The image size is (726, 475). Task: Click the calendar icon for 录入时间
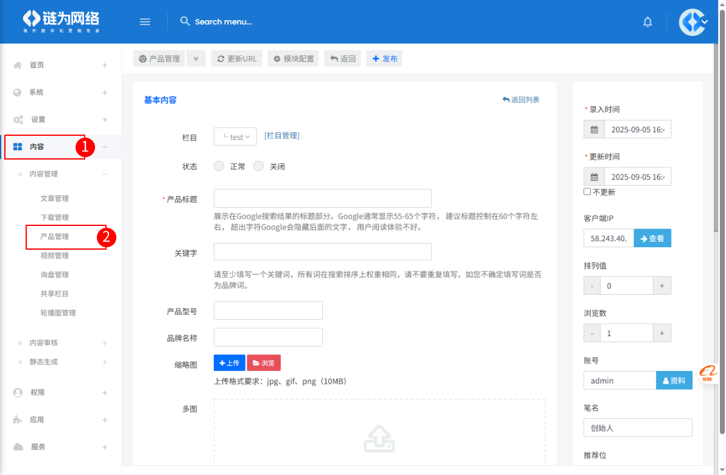[x=594, y=130]
